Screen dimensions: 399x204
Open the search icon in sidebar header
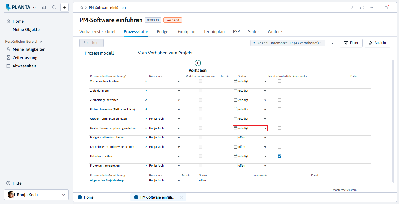(54, 7)
